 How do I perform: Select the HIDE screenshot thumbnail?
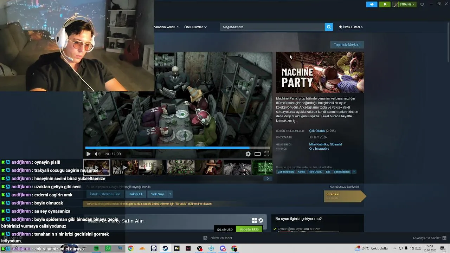point(153,167)
